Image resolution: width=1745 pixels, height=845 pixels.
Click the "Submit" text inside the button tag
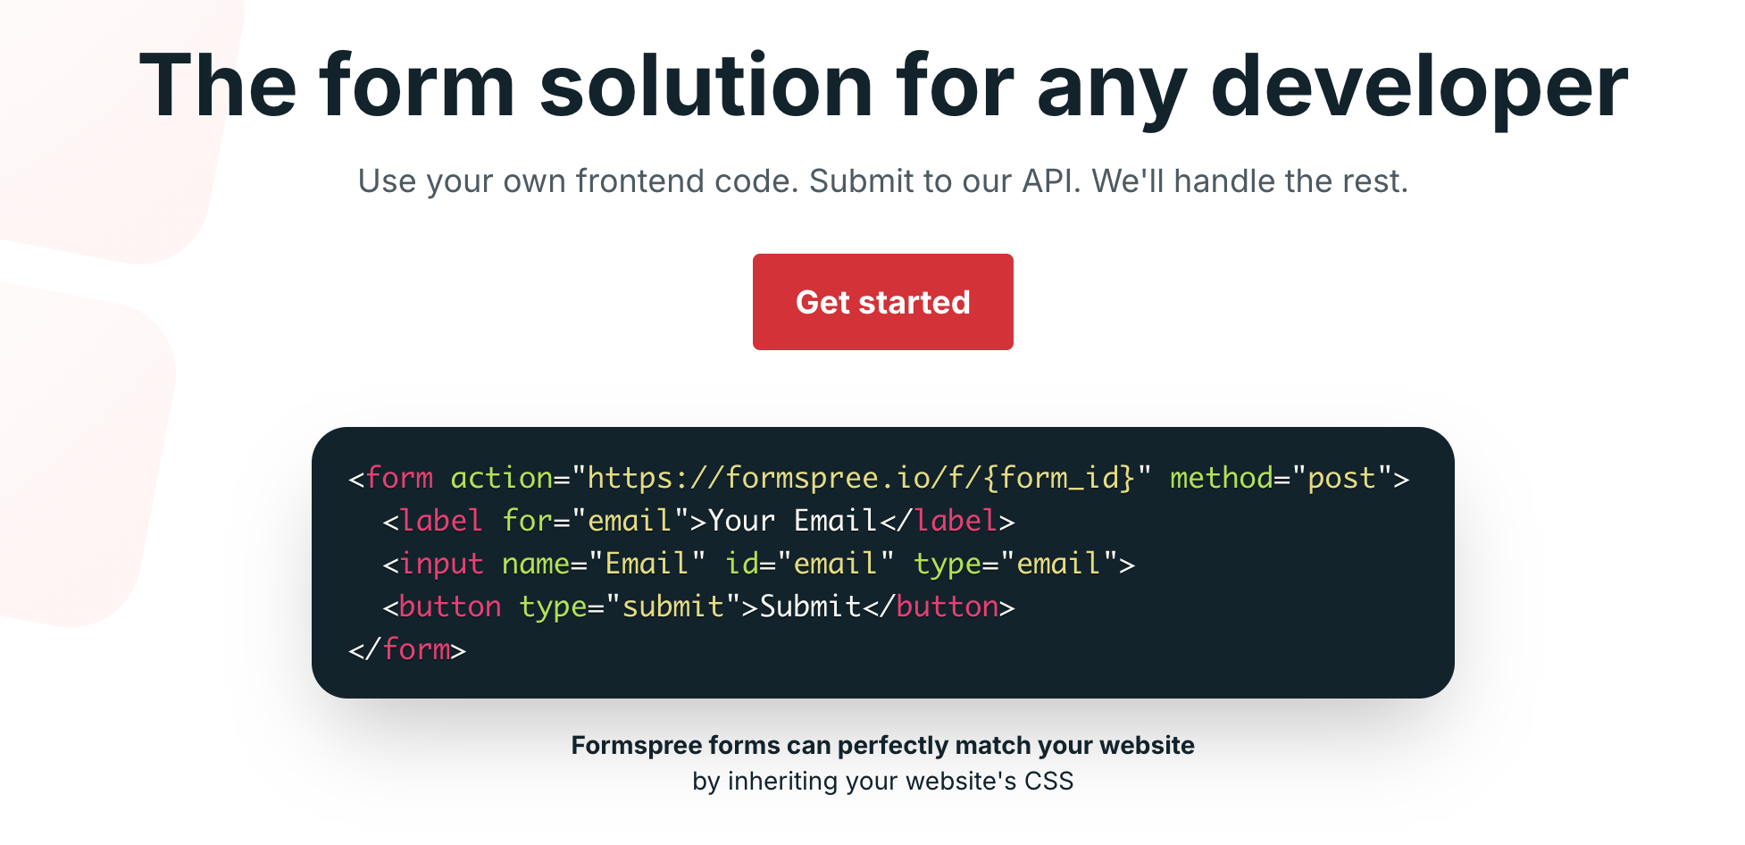coord(810,607)
